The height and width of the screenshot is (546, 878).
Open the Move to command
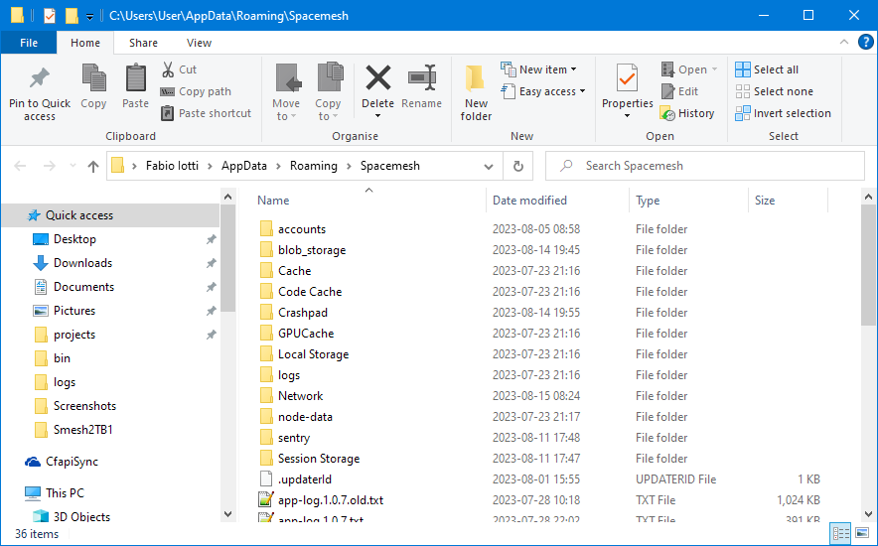286,93
